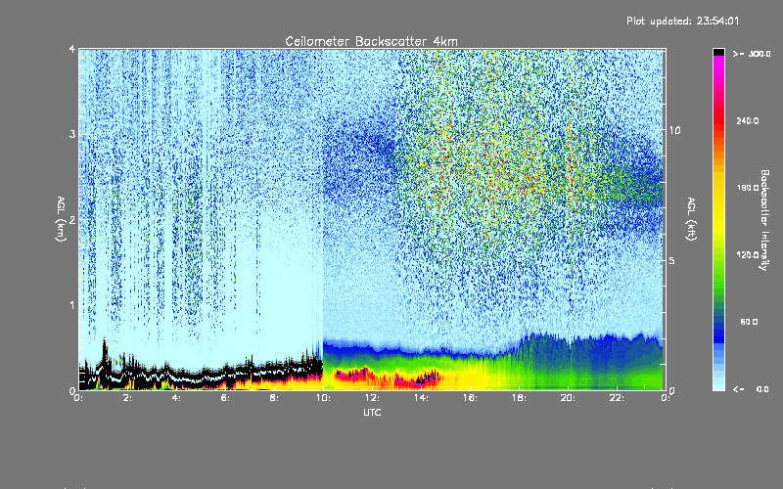
Task: Click the "8:" UTC time tick
Action: click(x=274, y=398)
